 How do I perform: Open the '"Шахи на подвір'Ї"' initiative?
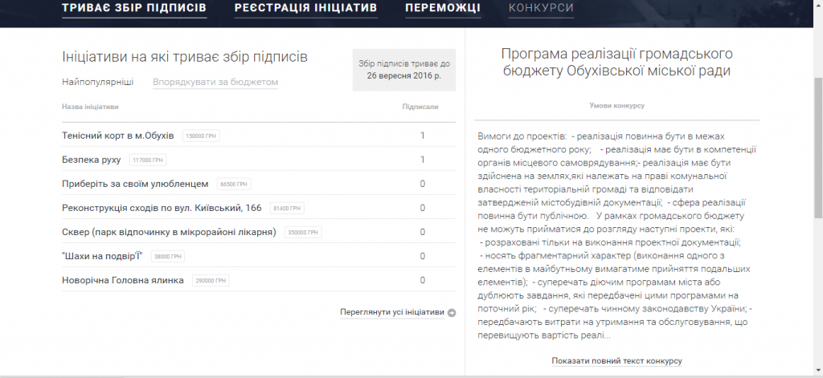tap(102, 256)
